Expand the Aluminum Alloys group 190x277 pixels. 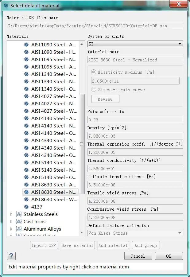[11, 229]
